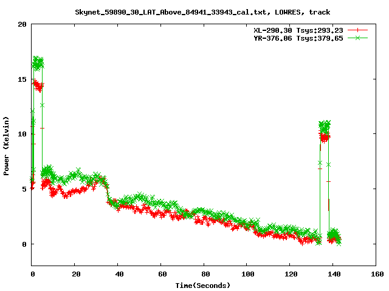
Task: Click the plot title Skynet_59890_30_LAT_Above_84941_33943_cal.txt
Action: pos(170,12)
